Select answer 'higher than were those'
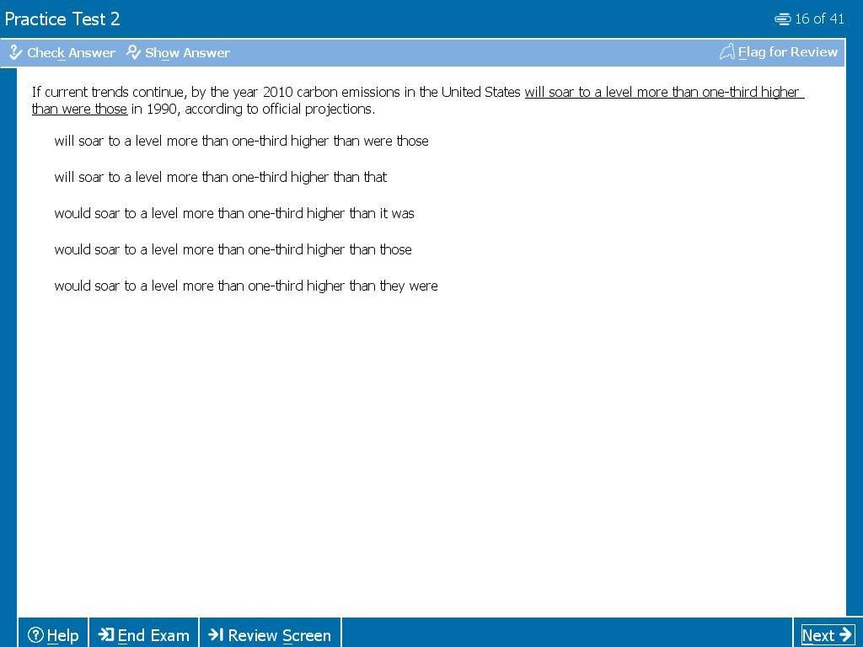Image resolution: width=863 pixels, height=647 pixels. [x=241, y=141]
